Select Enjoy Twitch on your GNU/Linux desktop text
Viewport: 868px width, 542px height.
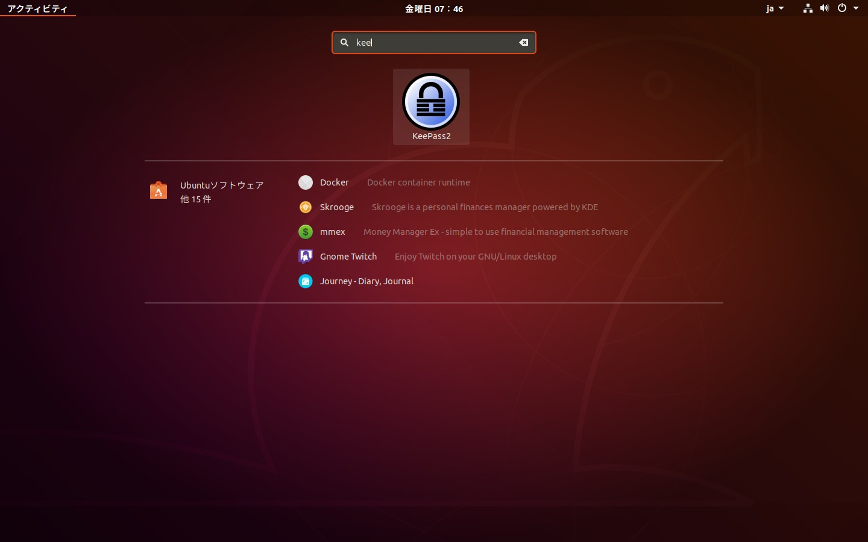tap(476, 257)
